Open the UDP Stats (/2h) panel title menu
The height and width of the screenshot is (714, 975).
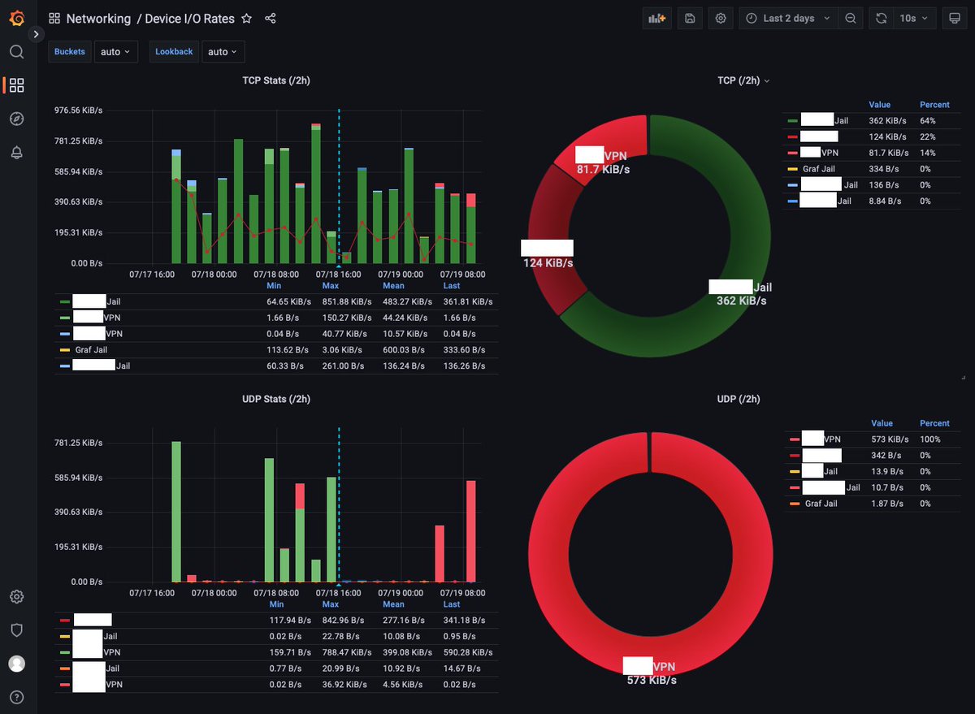click(276, 399)
